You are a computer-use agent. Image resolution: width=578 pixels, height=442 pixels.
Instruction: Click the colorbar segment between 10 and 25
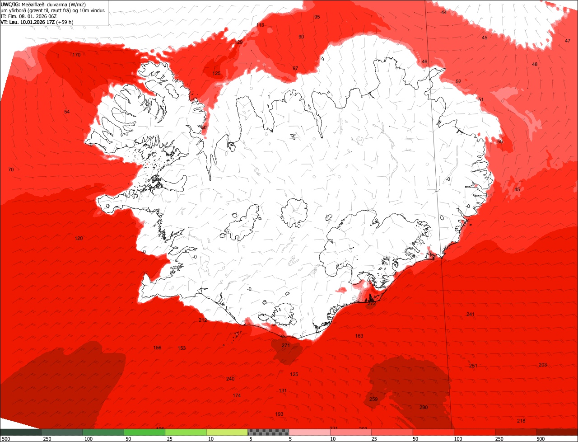point(351,432)
